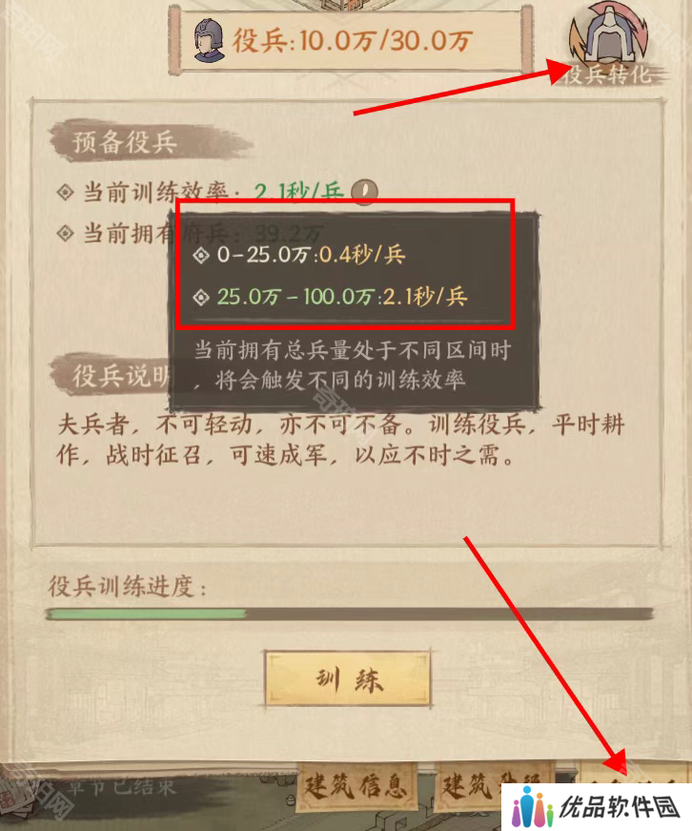Click the diamond marker beside 0-25.0万 tier

coord(201,256)
